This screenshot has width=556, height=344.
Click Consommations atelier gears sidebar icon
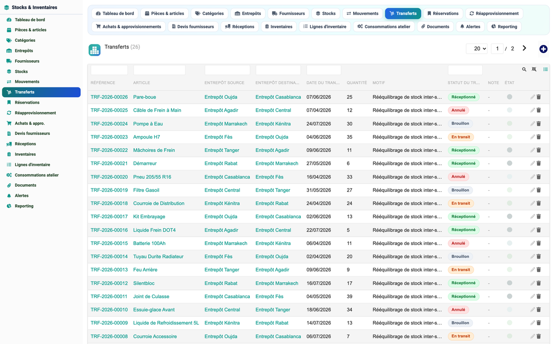9,175
